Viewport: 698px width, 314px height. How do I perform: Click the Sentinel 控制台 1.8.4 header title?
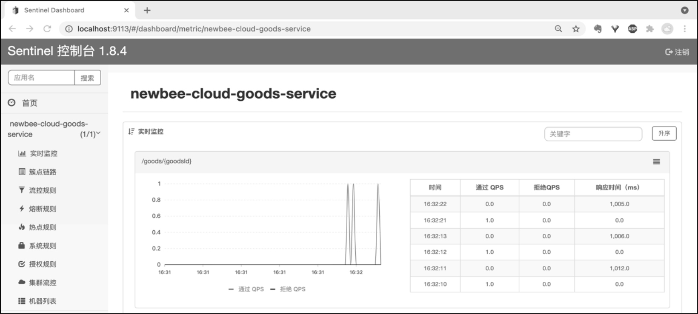pyautogui.click(x=67, y=51)
